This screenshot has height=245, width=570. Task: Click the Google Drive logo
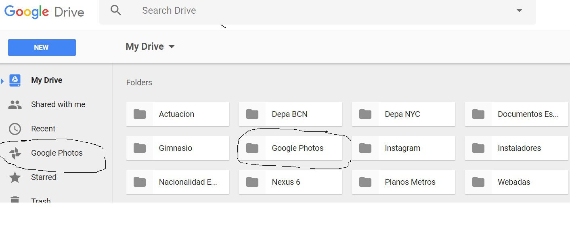coord(44,11)
